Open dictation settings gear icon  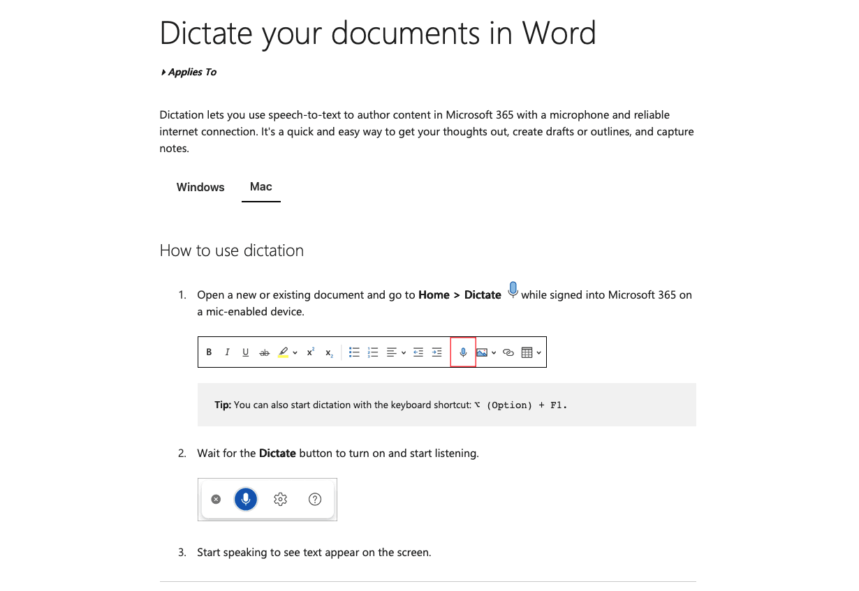(281, 499)
